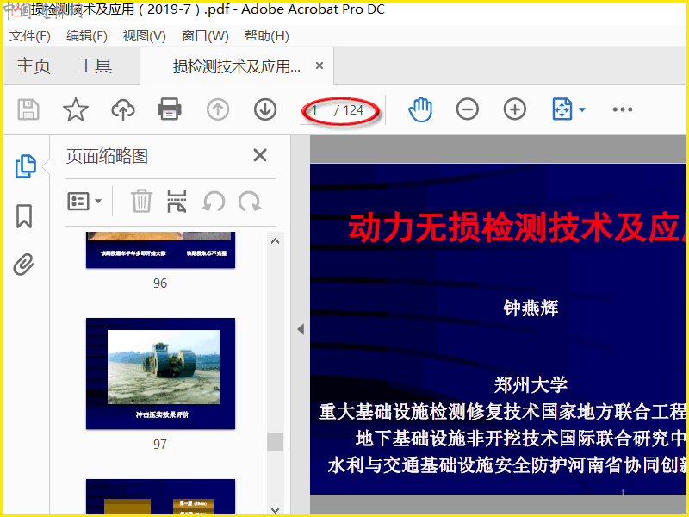Open page thumbnails sidebar icon

point(26,166)
